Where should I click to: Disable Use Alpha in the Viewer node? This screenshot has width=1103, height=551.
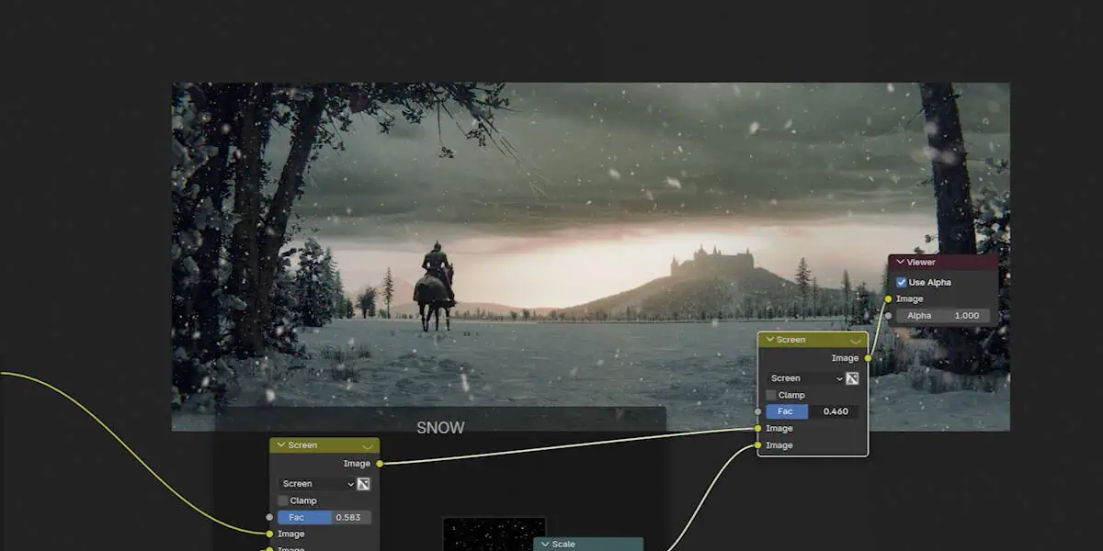click(x=902, y=282)
